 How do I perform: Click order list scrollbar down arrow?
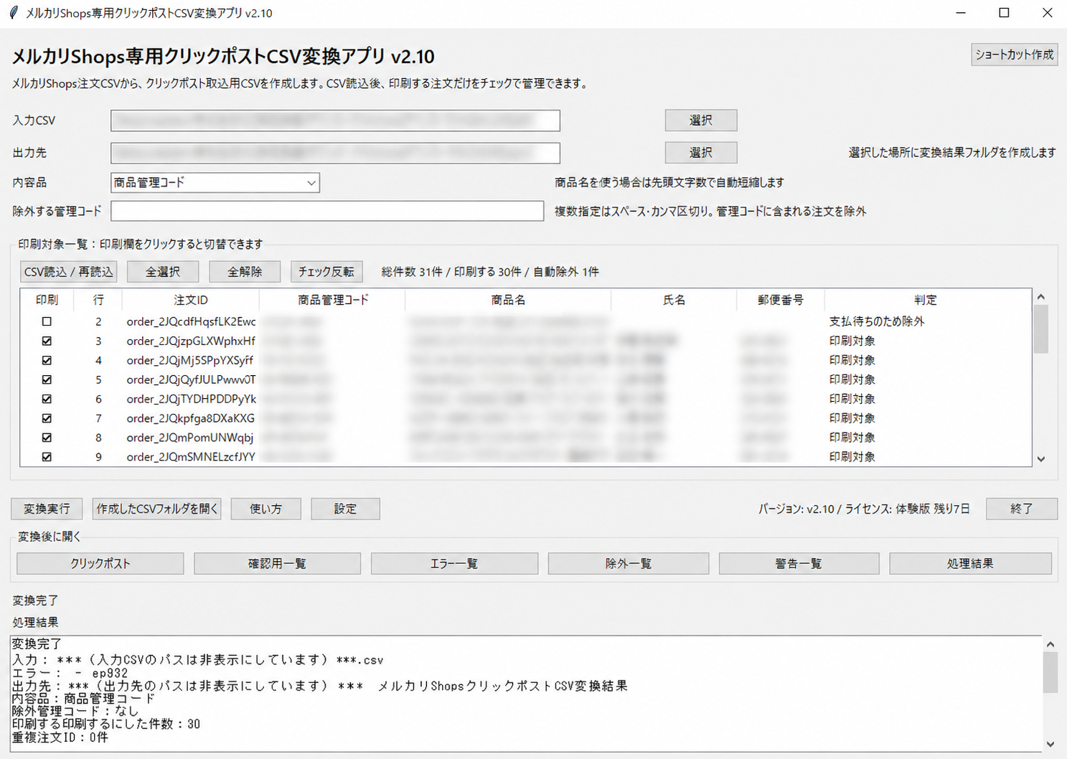(1041, 459)
